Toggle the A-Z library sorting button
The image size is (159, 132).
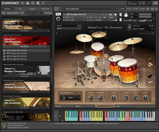(22, 13)
